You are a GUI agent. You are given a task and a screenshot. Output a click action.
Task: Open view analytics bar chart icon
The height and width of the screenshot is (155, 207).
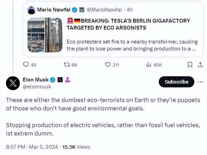tap(149, 65)
